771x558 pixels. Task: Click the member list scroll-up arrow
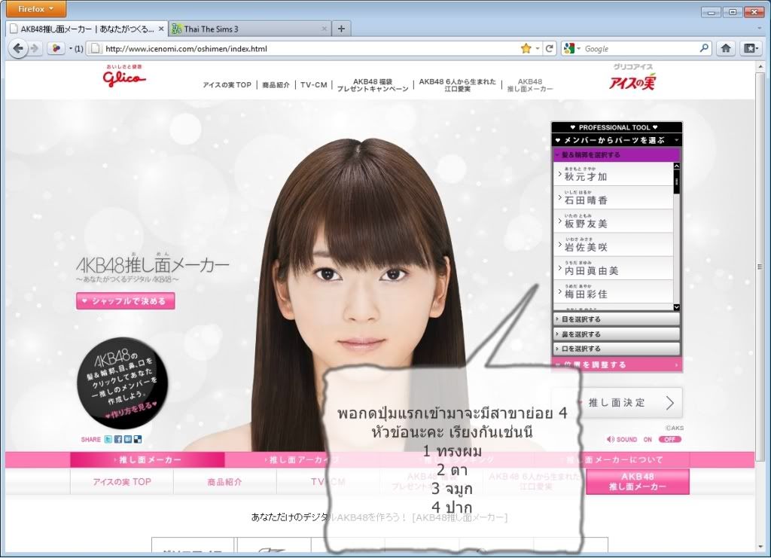point(677,166)
